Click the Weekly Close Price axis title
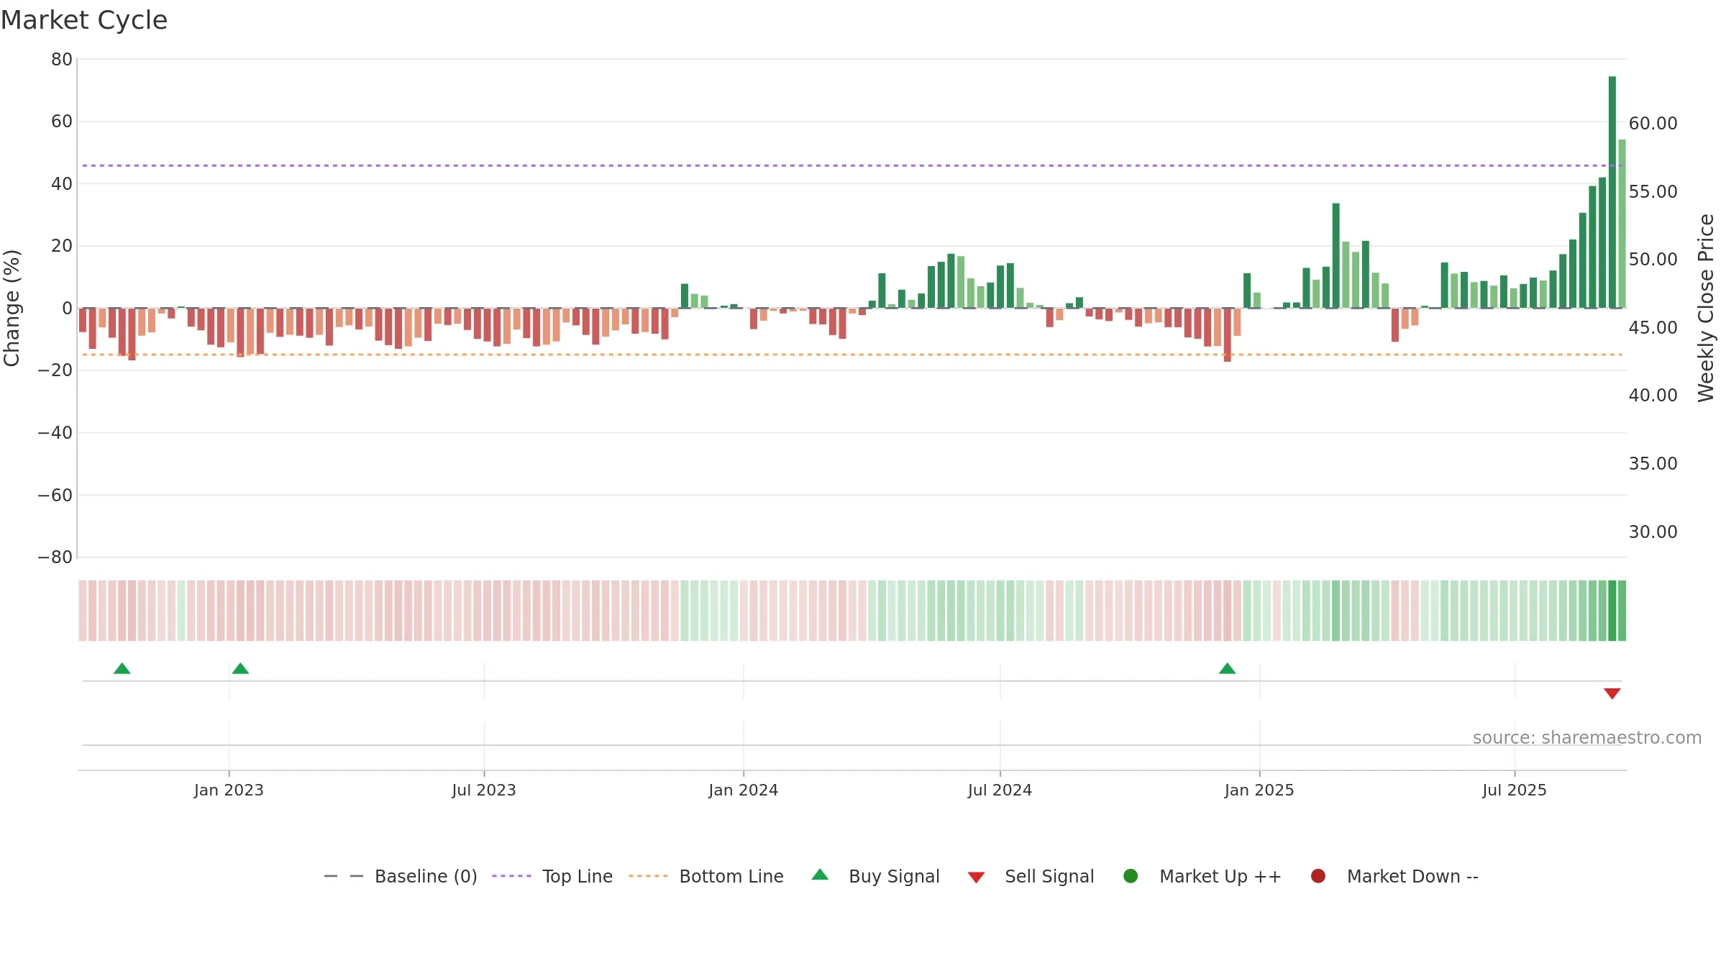The height and width of the screenshot is (971, 1726). point(1706,308)
